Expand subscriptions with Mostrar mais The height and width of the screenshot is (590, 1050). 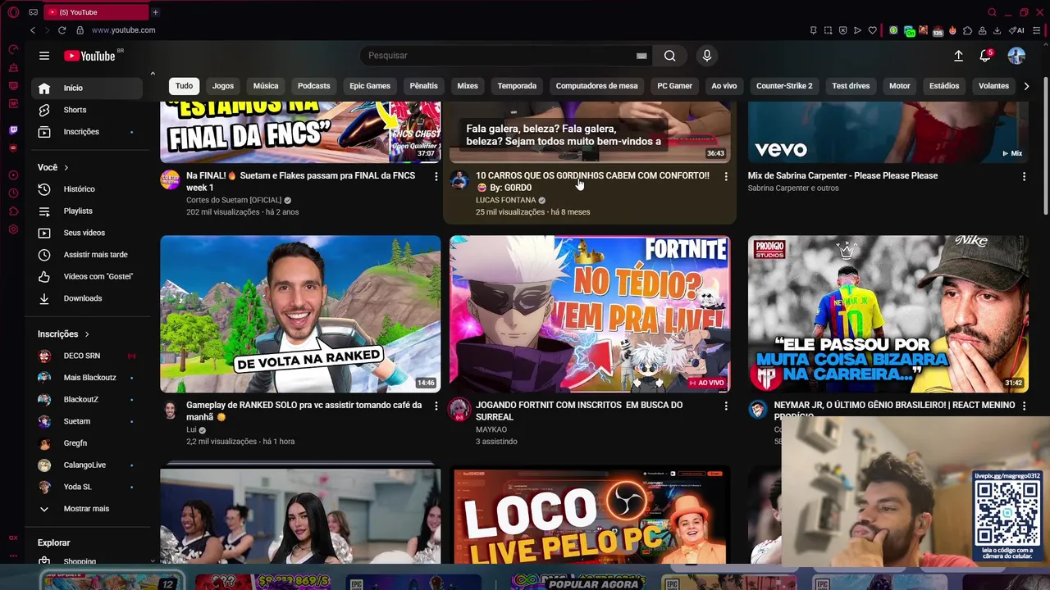(87, 509)
